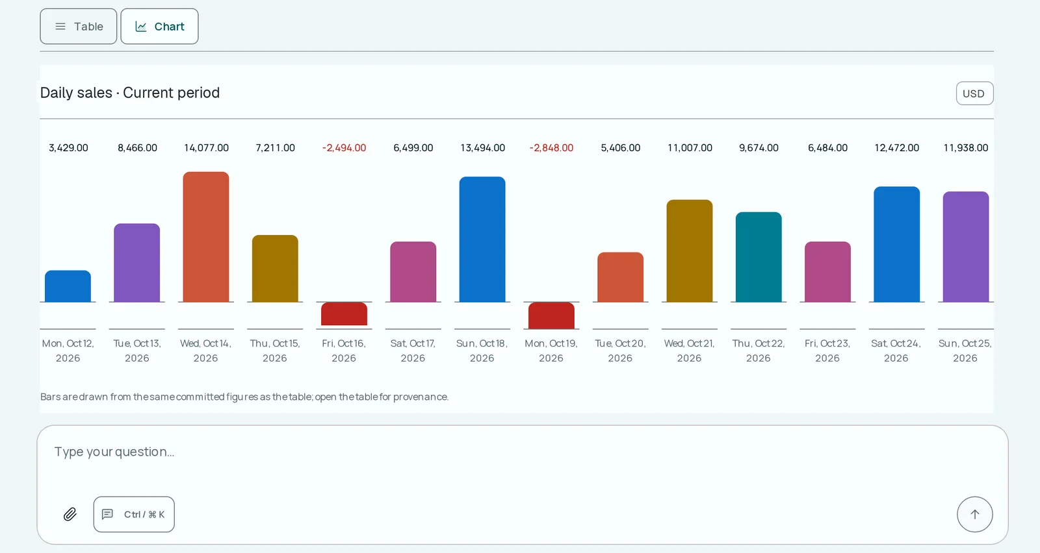Click the Fri, Oct 16, 2026 axis label
Screen dimensions: 1040x553
(344, 350)
